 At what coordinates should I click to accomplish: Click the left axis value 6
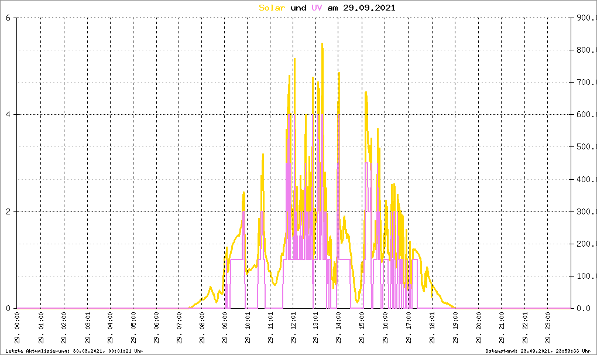point(8,18)
